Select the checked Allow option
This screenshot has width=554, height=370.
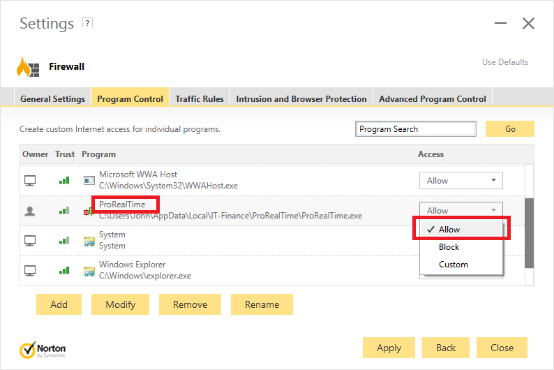click(x=449, y=229)
